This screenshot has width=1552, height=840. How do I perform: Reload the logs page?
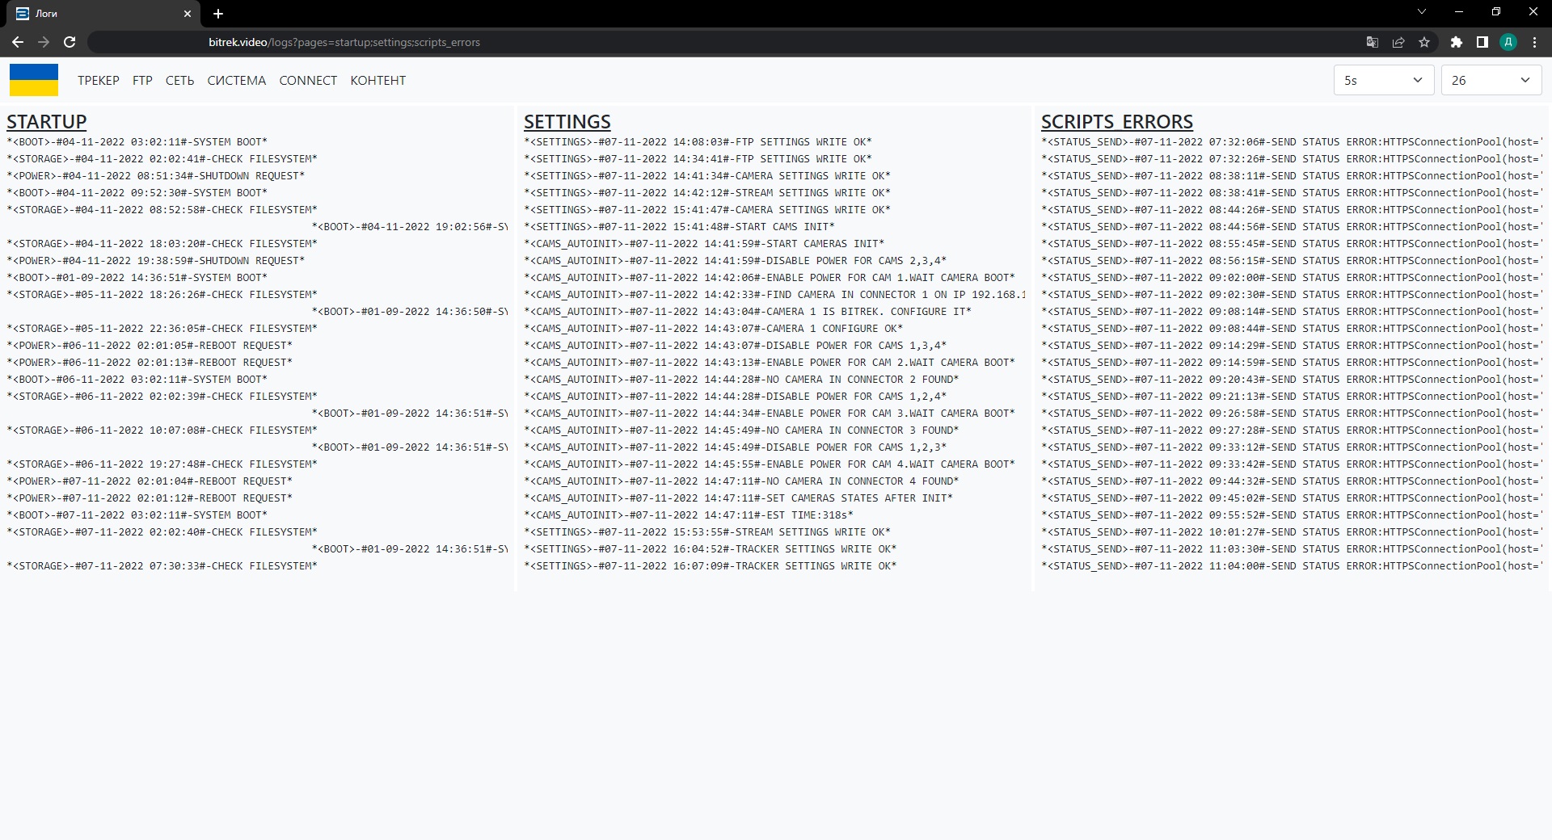click(x=70, y=42)
